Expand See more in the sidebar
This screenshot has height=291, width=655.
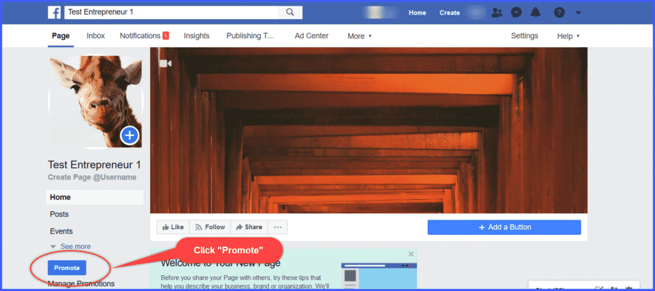pos(74,246)
